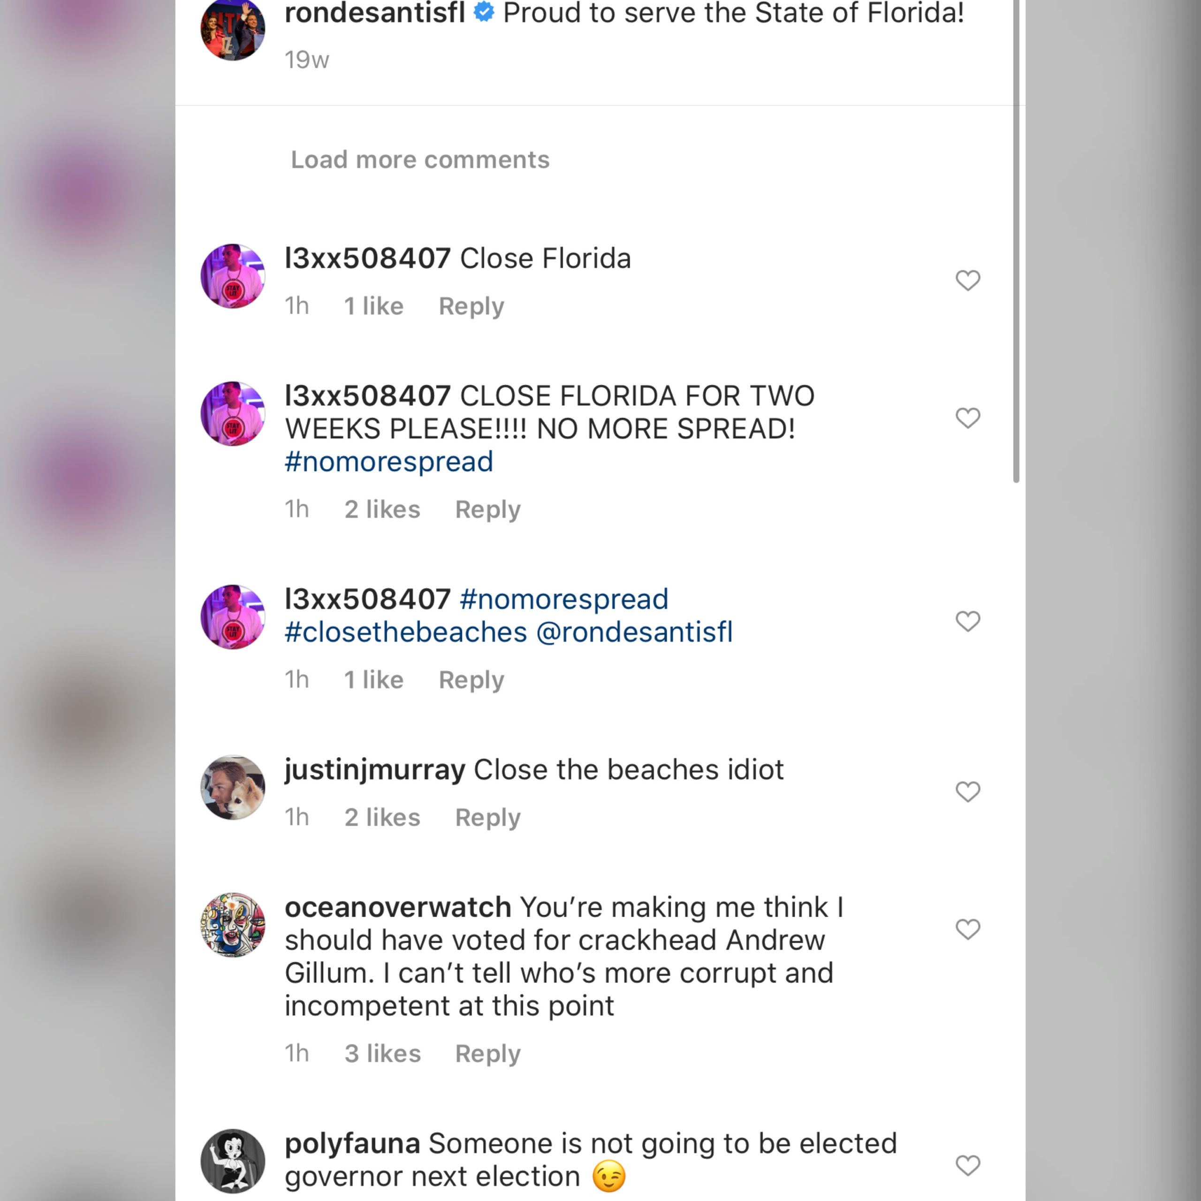Image resolution: width=1201 pixels, height=1201 pixels.
Task: Open polyfauna's black-and-white avatar
Action: (x=233, y=1161)
